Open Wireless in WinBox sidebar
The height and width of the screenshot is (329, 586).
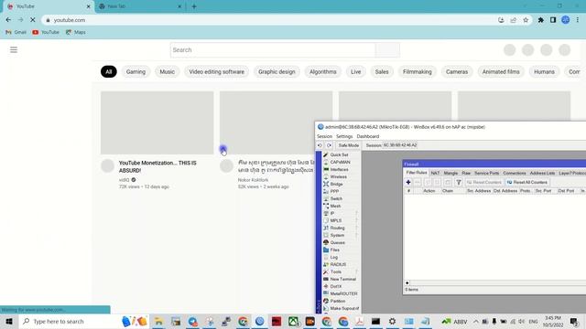pos(338,176)
